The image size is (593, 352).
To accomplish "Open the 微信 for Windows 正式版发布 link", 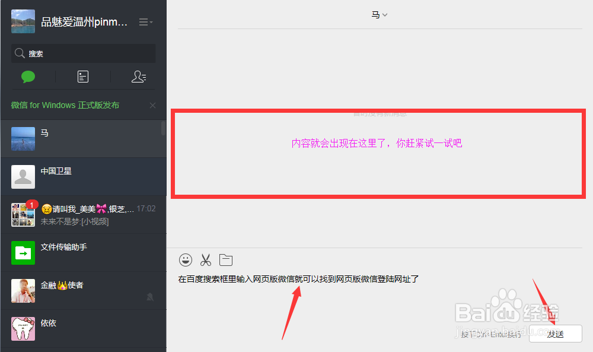I will tap(65, 105).
